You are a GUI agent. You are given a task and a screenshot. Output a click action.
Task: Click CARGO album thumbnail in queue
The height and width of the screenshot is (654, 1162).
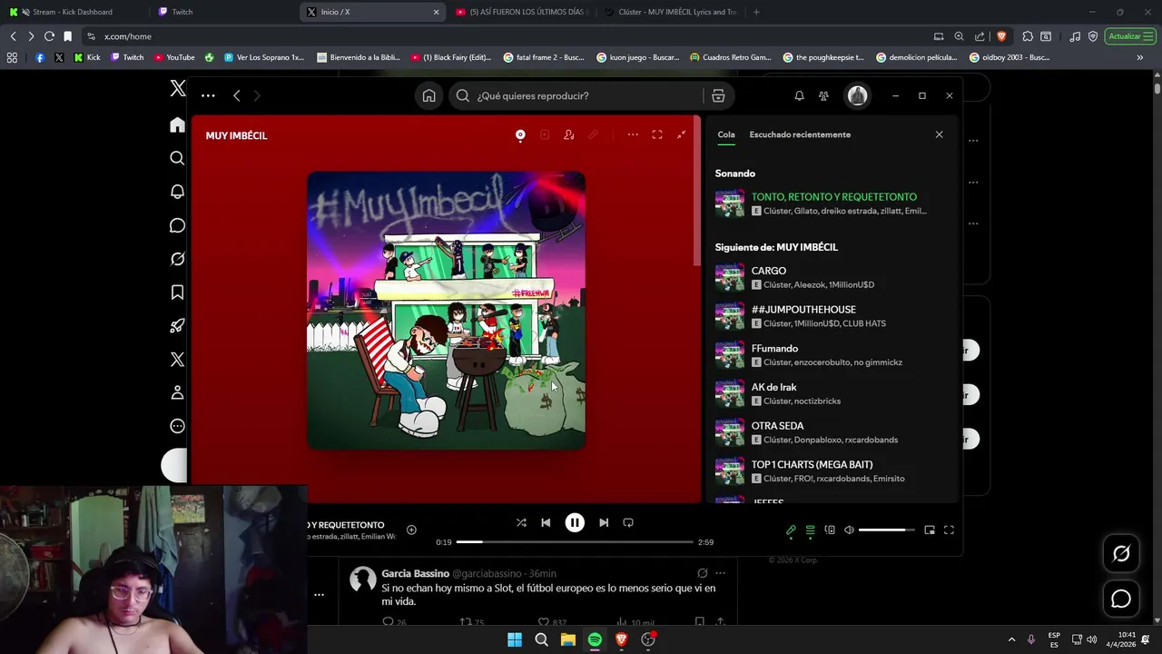point(730,278)
